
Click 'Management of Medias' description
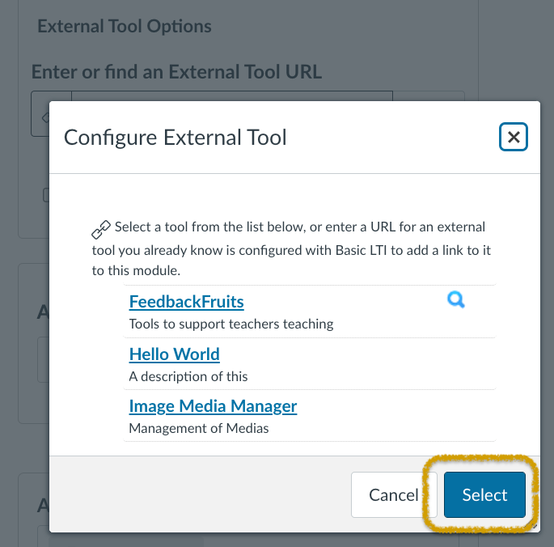199,428
